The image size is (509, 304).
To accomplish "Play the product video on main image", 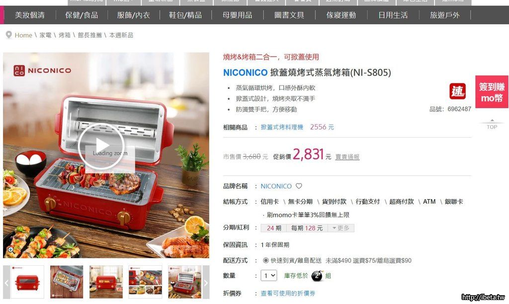I will [x=101, y=146].
